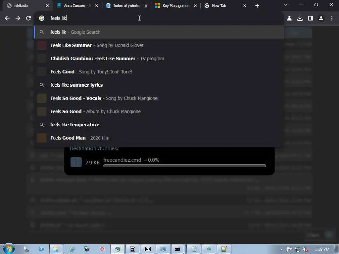Choose Feels Good Man 2020 film
This screenshot has height=254, width=339.
pyautogui.click(x=159, y=138)
